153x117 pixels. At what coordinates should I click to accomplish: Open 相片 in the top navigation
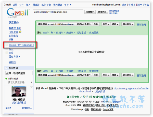28,5
